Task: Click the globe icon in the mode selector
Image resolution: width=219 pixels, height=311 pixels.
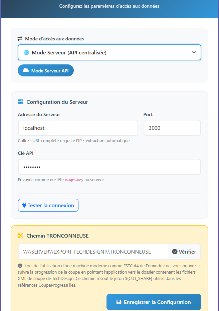Action: pyautogui.click(x=26, y=52)
